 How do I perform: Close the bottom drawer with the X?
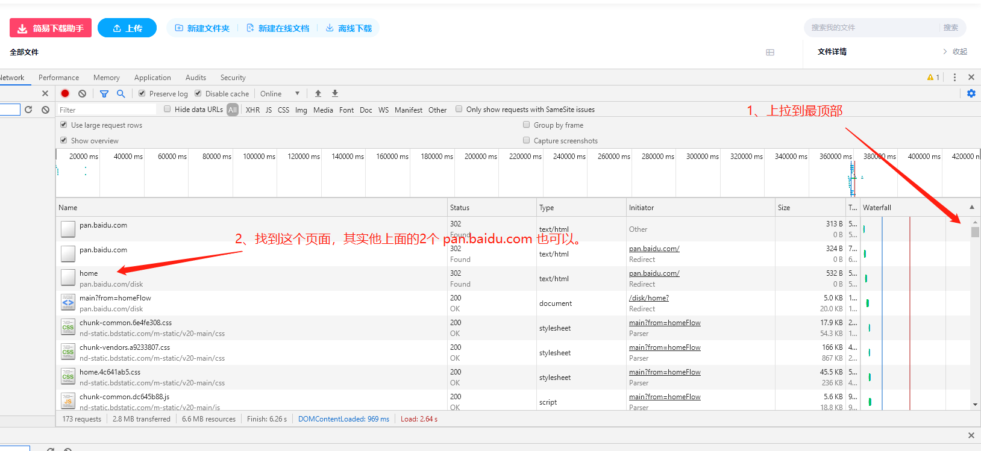971,435
